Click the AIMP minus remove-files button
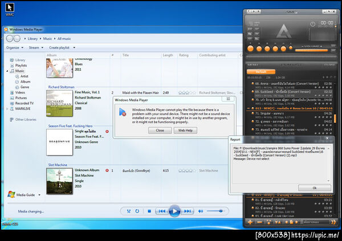342x241 pixels. (259, 222)
